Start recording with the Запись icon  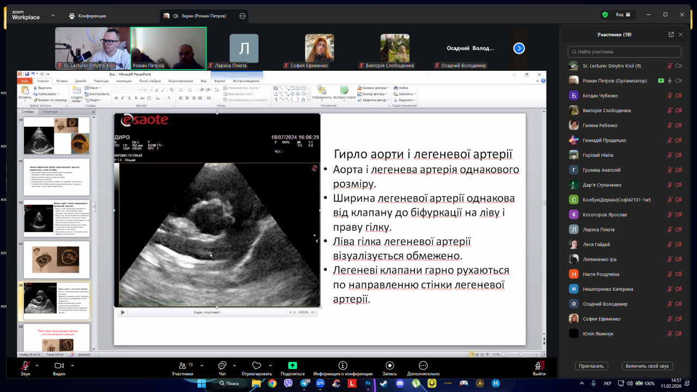click(389, 366)
